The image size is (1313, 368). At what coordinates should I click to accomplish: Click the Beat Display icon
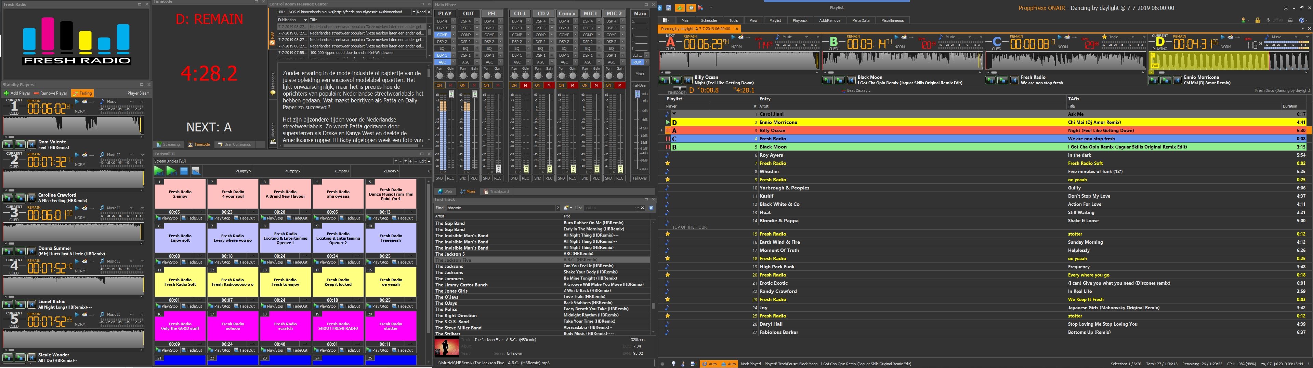point(843,90)
